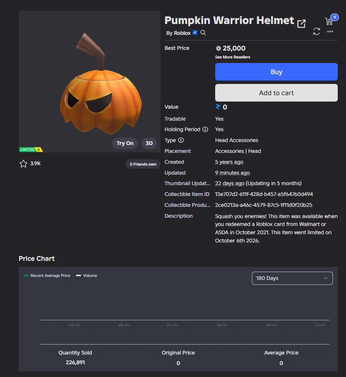Click the blue verified badge beside Roblox

coord(195,33)
